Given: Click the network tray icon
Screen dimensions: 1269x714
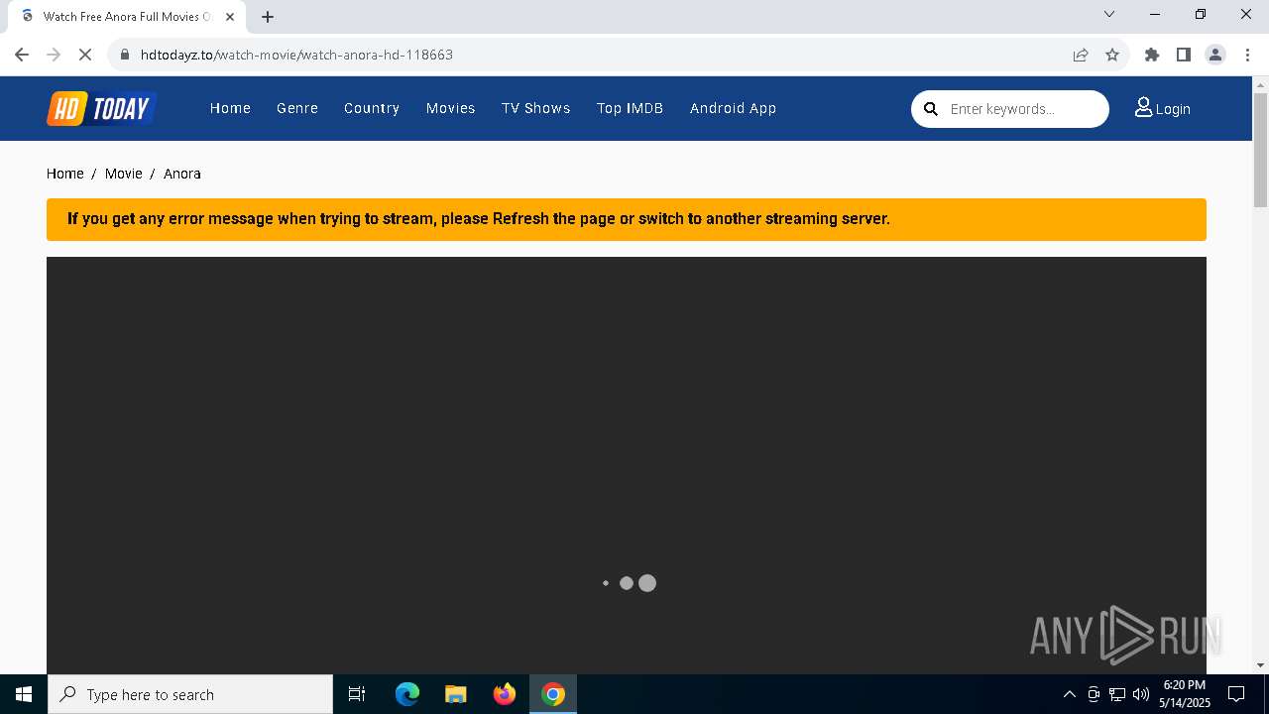Looking at the screenshot, I should click(x=1117, y=694).
